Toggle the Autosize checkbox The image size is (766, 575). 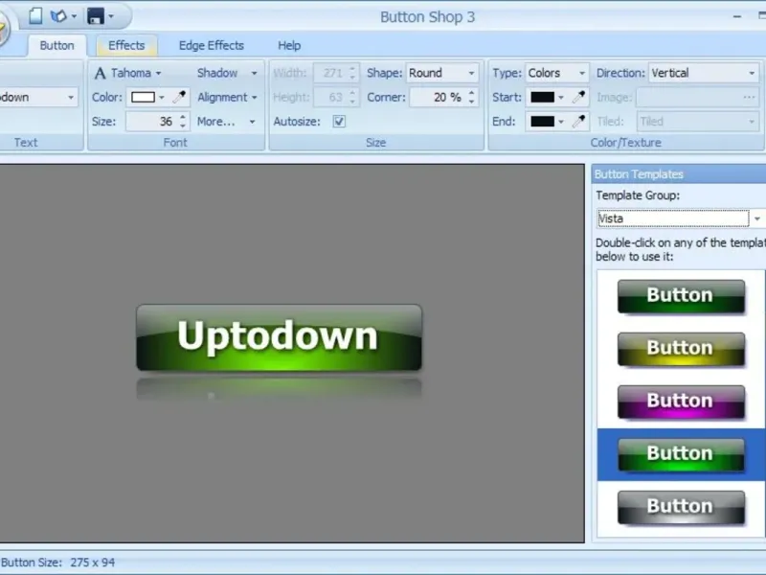339,122
